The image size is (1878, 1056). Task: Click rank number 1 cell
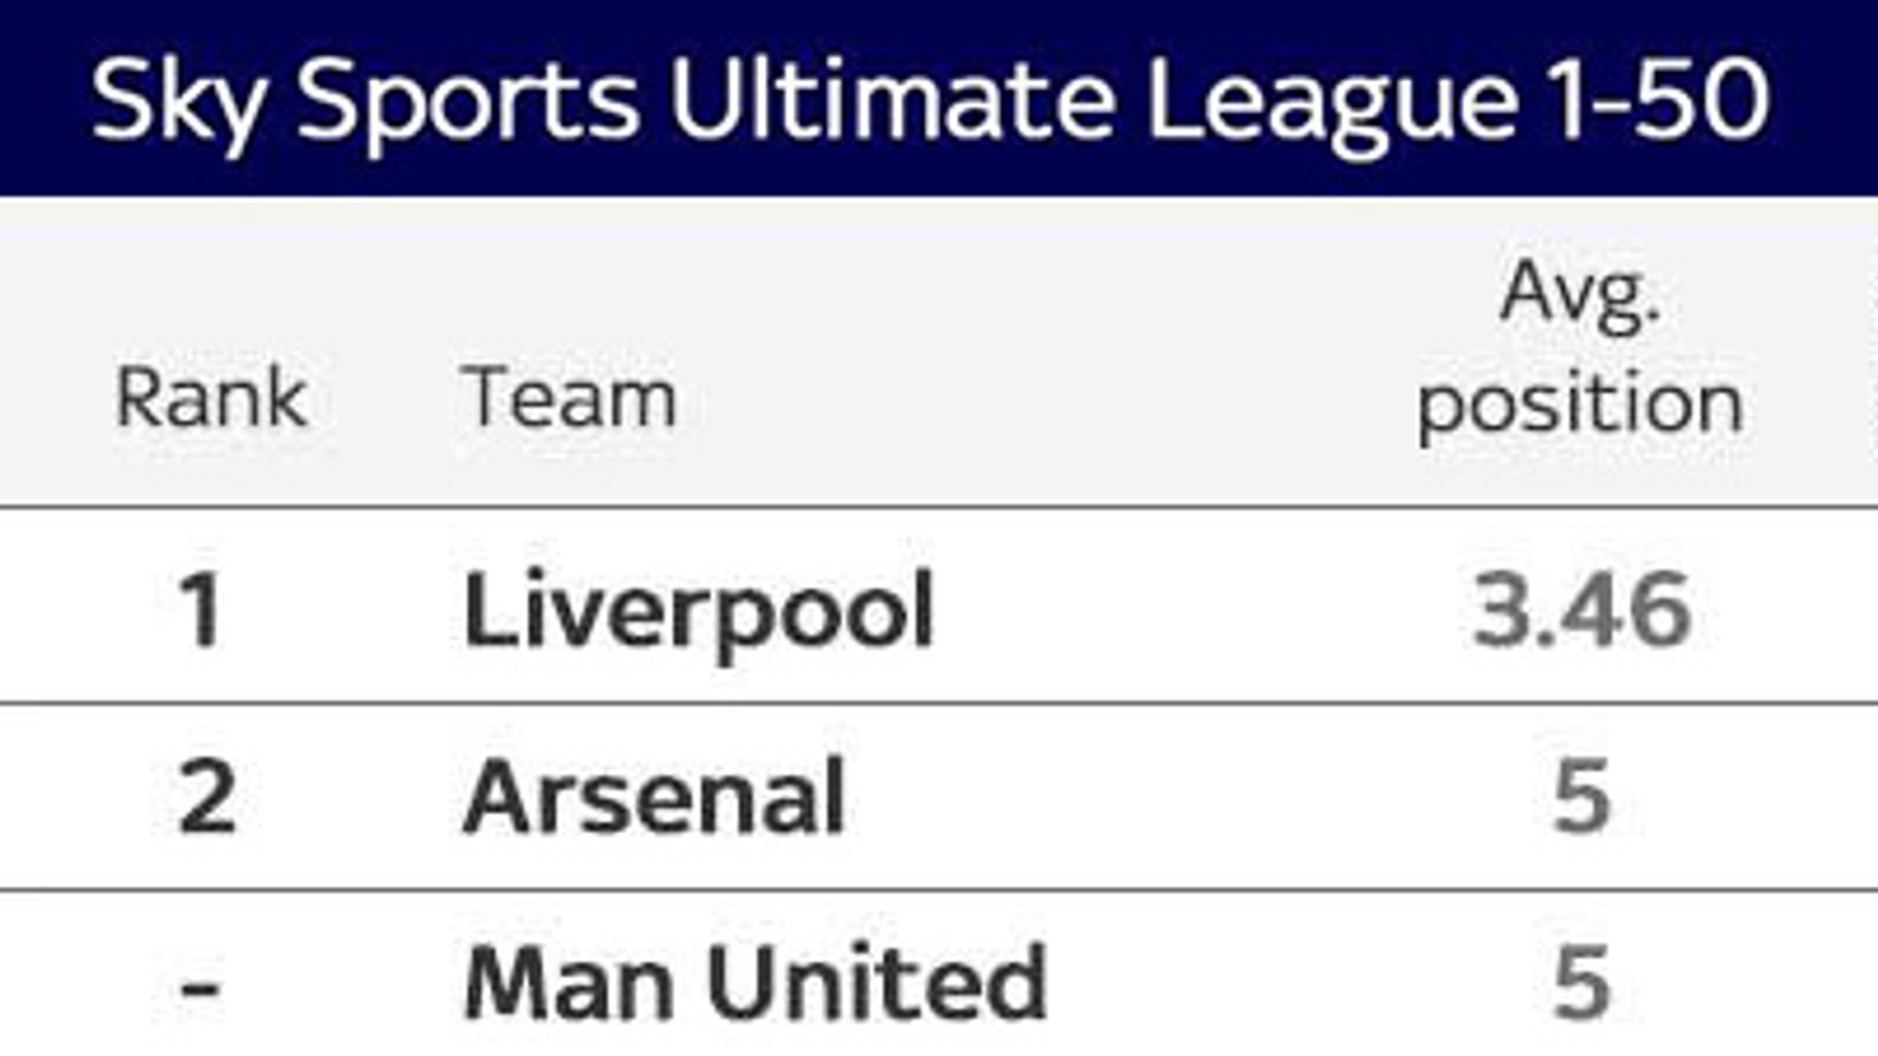pos(200,610)
